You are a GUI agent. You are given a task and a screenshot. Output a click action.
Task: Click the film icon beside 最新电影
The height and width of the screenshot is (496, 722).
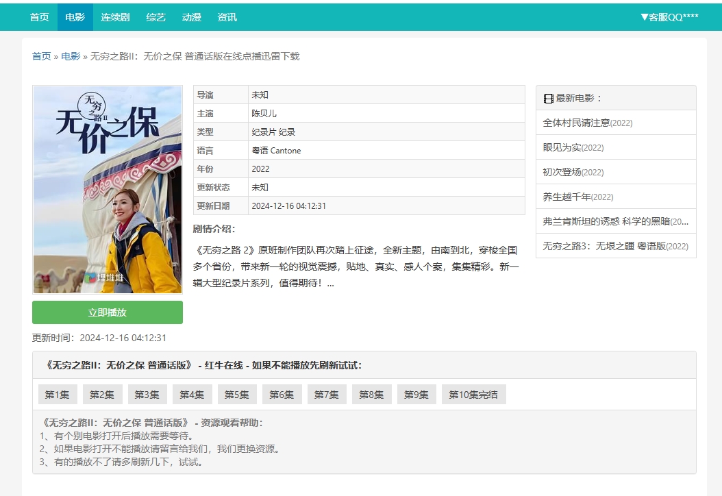[x=548, y=99]
